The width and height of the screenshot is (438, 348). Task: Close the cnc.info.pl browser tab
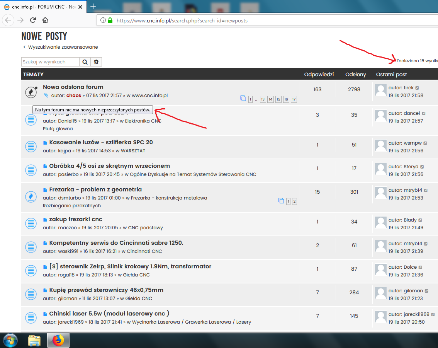(80, 7)
